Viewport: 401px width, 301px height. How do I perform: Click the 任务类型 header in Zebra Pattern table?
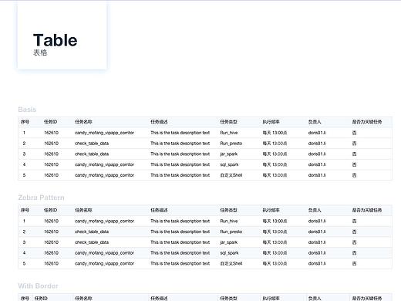click(228, 210)
